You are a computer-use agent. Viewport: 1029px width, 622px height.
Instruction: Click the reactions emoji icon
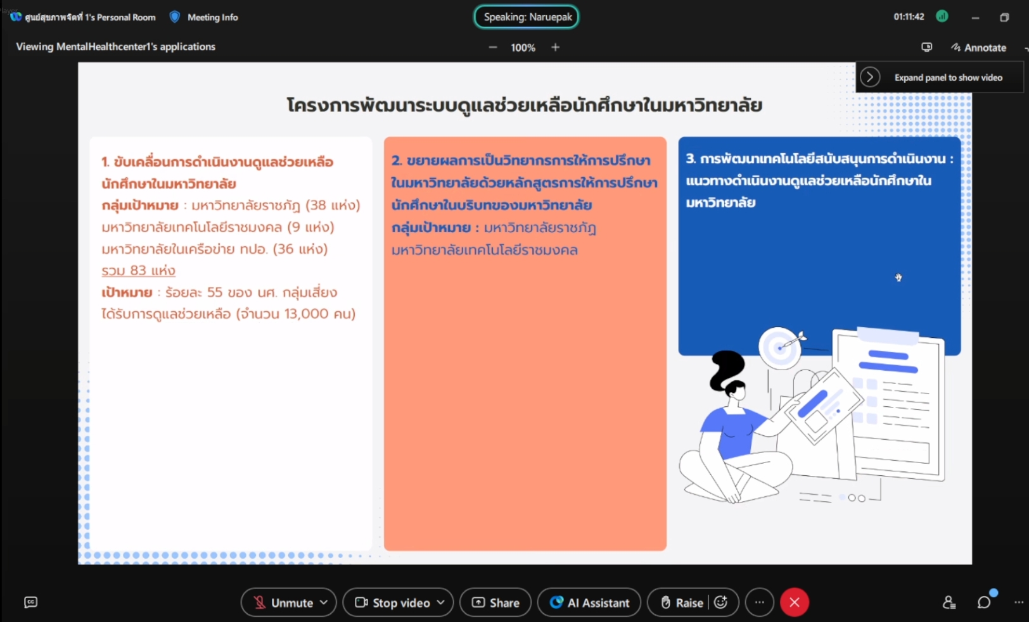point(721,602)
